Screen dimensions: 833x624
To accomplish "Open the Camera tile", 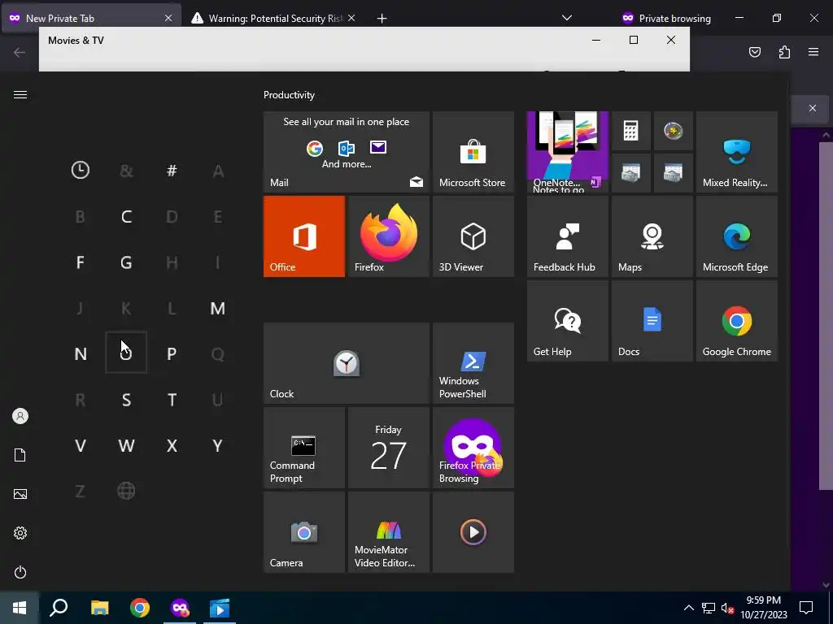I will click(x=304, y=532).
